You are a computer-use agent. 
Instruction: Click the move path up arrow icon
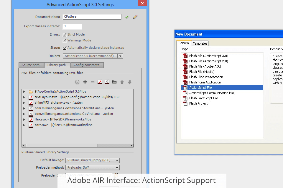pos(122,82)
